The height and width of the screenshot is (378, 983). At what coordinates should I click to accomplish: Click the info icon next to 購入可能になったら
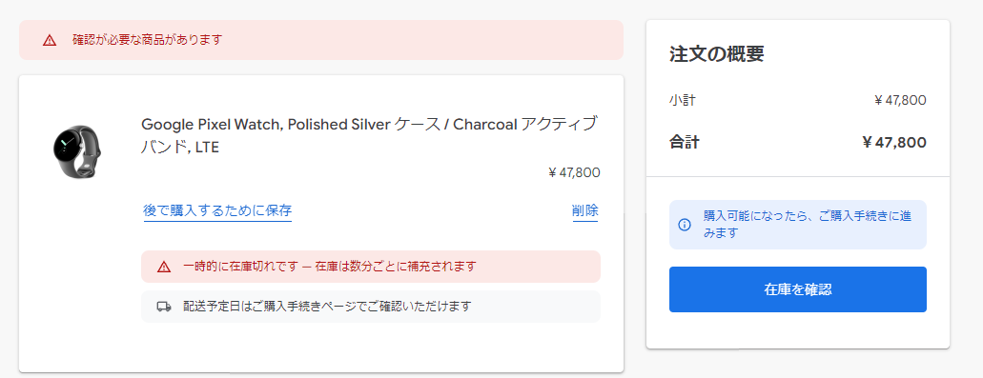[685, 225]
